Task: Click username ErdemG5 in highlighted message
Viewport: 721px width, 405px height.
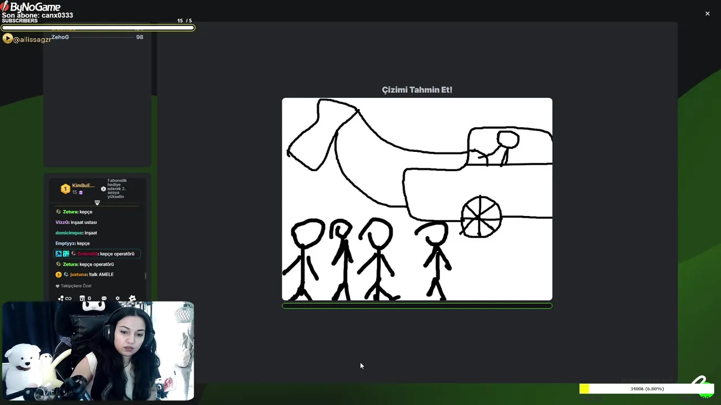Action: coord(87,254)
